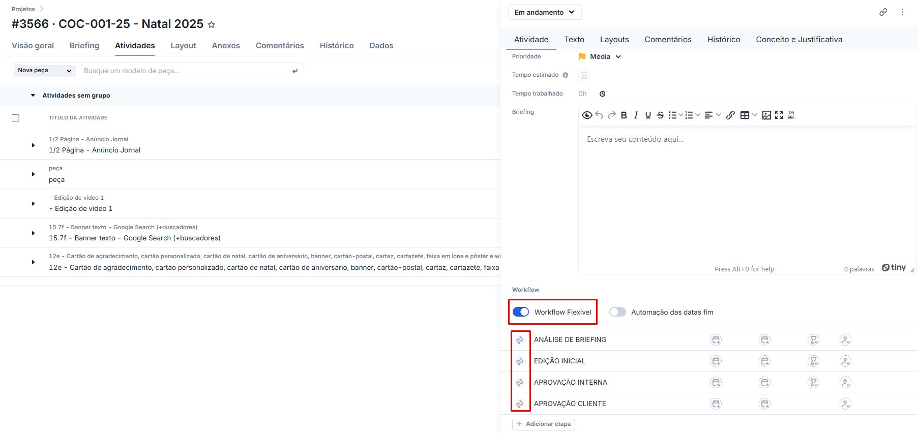Click the strikethrough formatting icon

tap(660, 115)
